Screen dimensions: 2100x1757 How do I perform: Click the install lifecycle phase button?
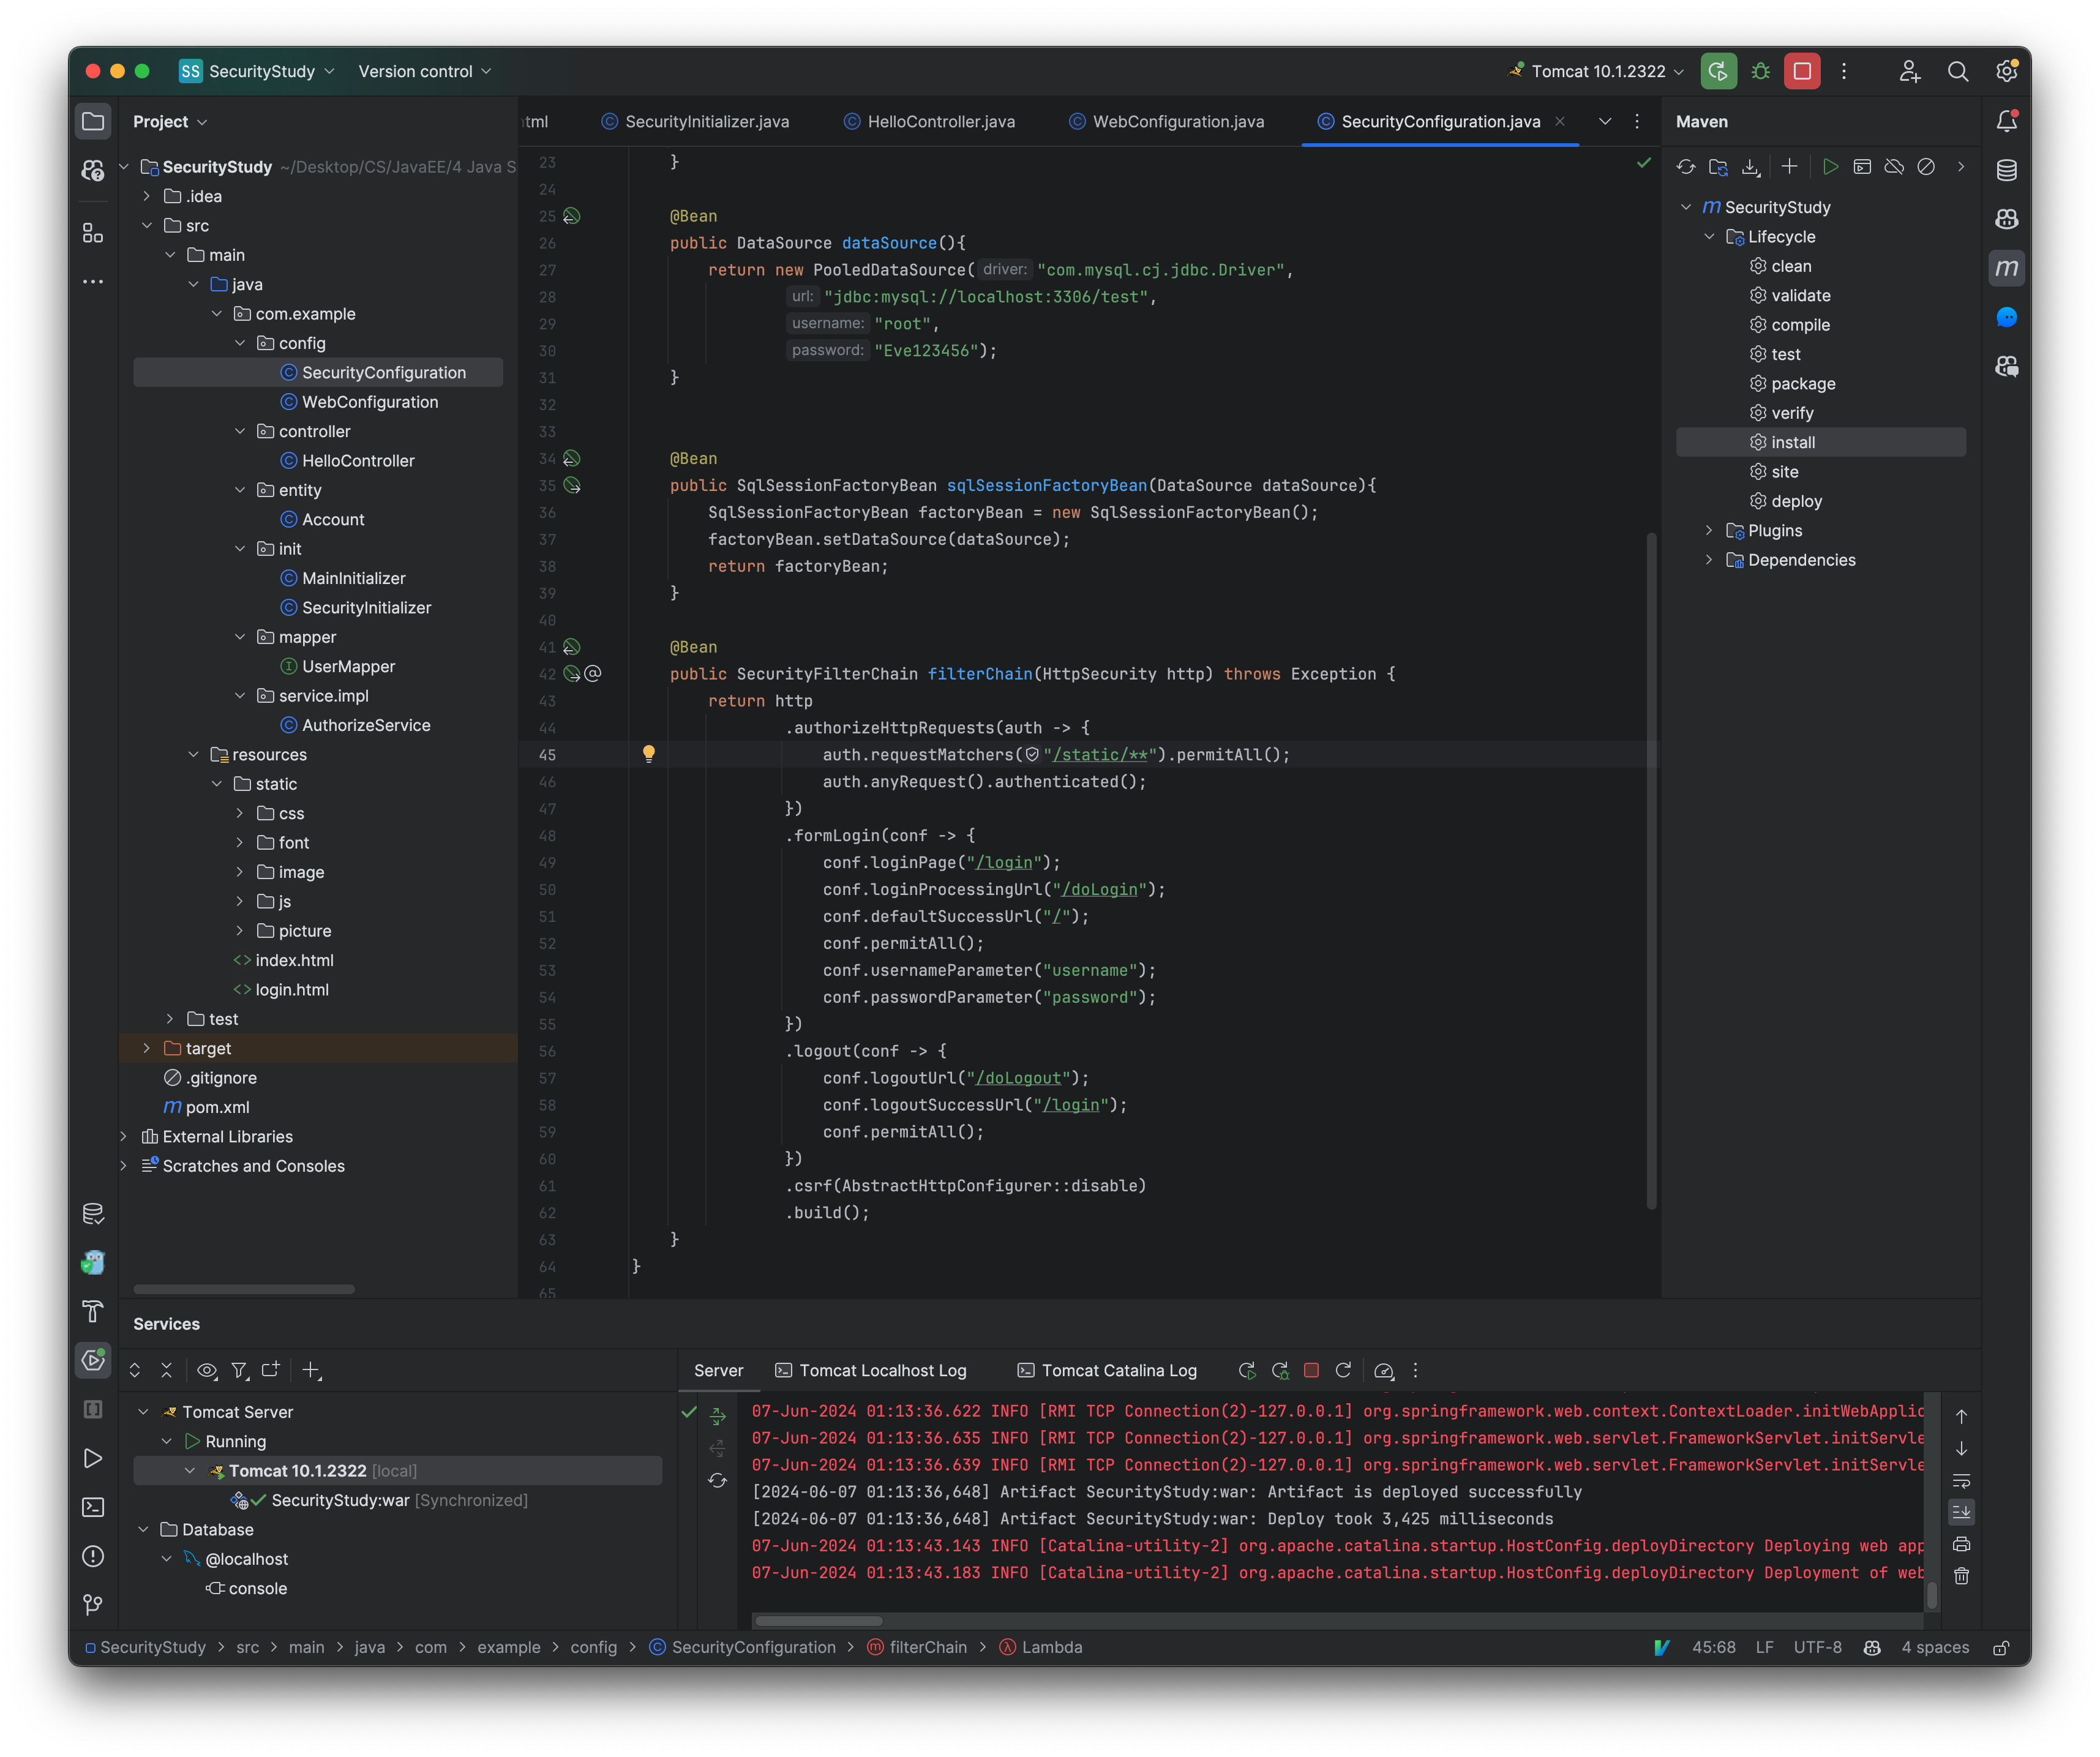(x=1793, y=441)
